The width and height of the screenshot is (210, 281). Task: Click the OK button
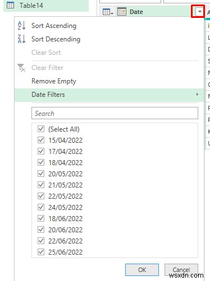click(142, 270)
